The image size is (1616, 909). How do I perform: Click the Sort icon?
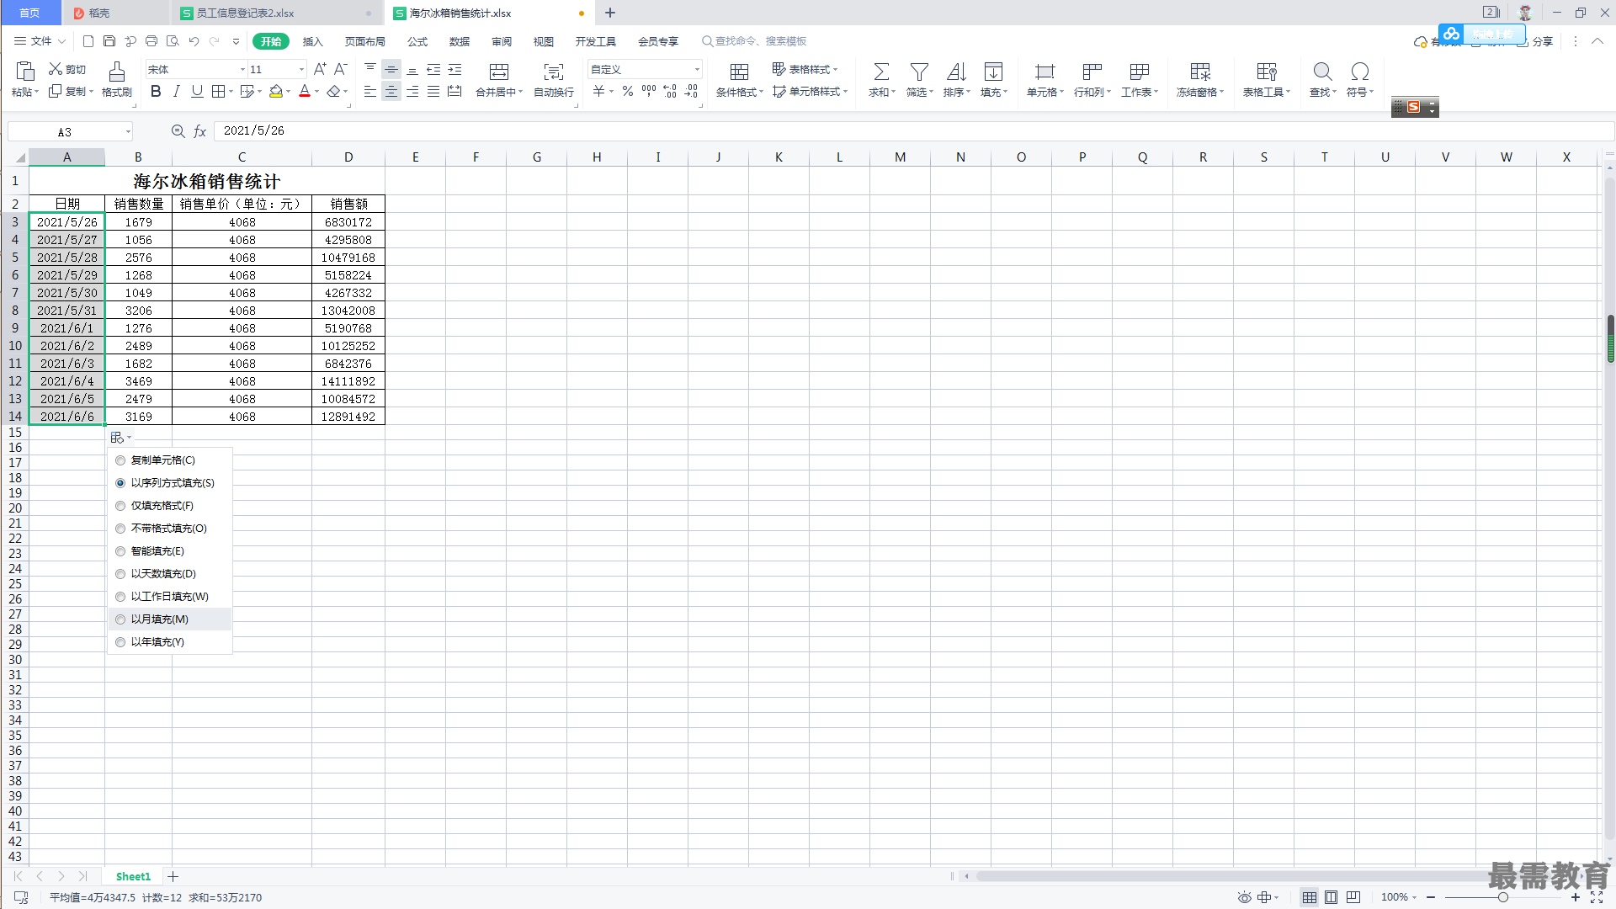coord(956,72)
